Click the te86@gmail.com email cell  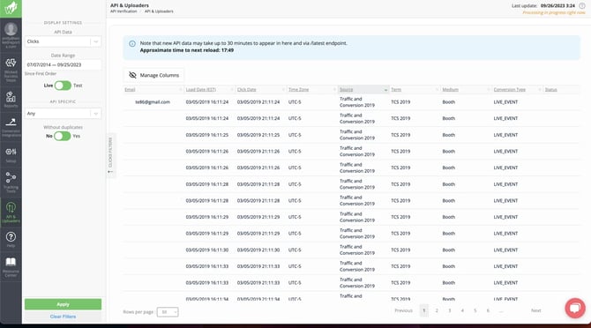[x=153, y=102]
